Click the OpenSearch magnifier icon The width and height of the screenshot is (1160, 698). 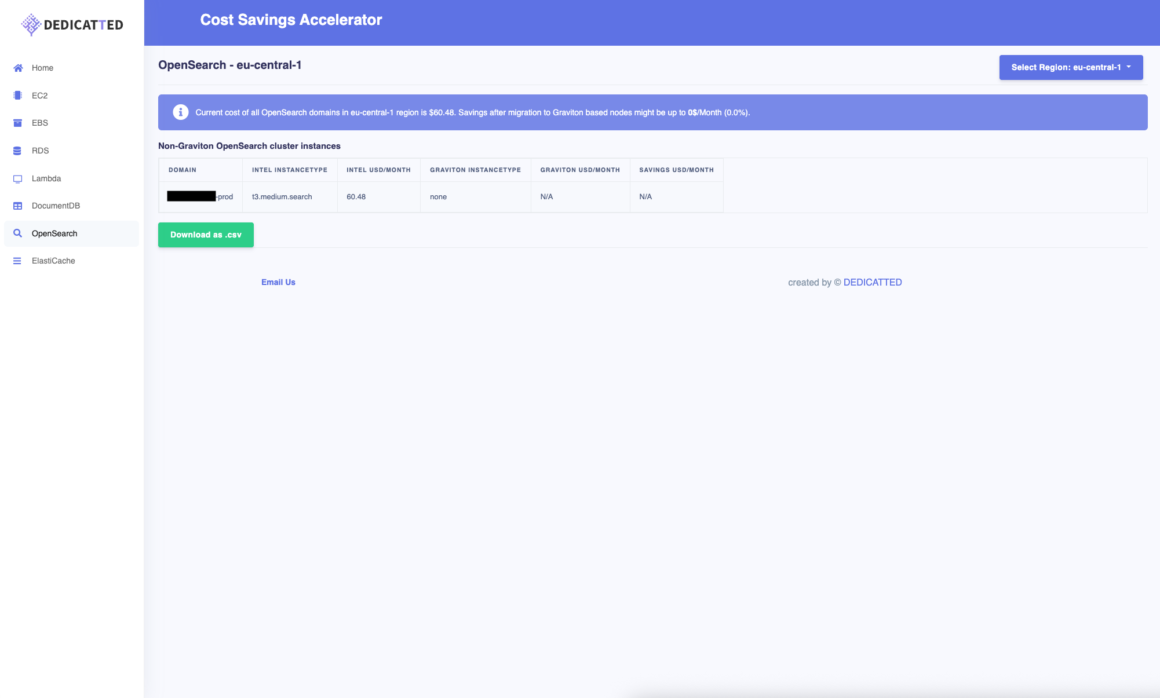(x=18, y=233)
